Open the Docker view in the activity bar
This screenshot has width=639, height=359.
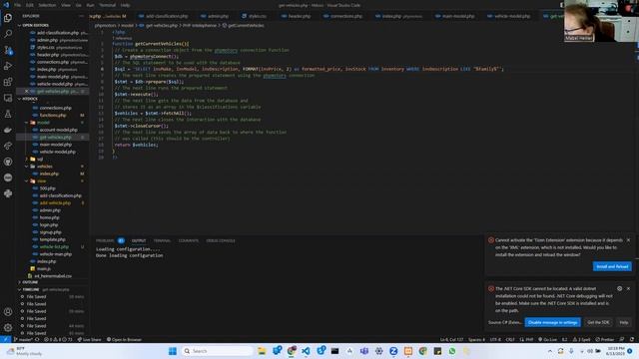pos(8,130)
